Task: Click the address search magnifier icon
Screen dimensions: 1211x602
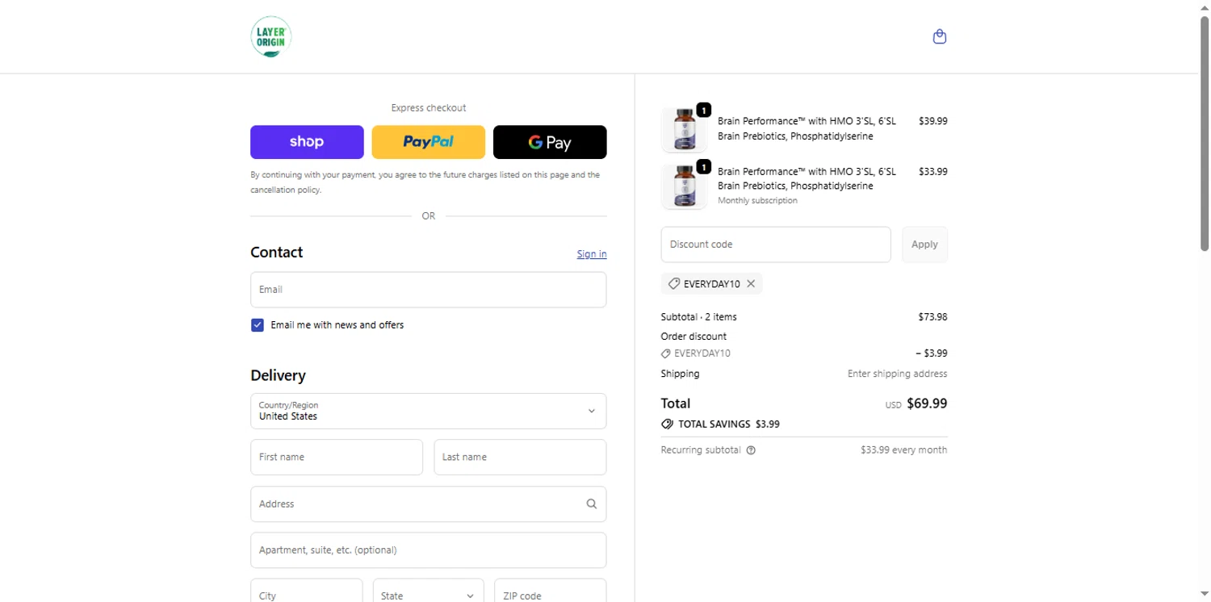Action: click(x=592, y=504)
